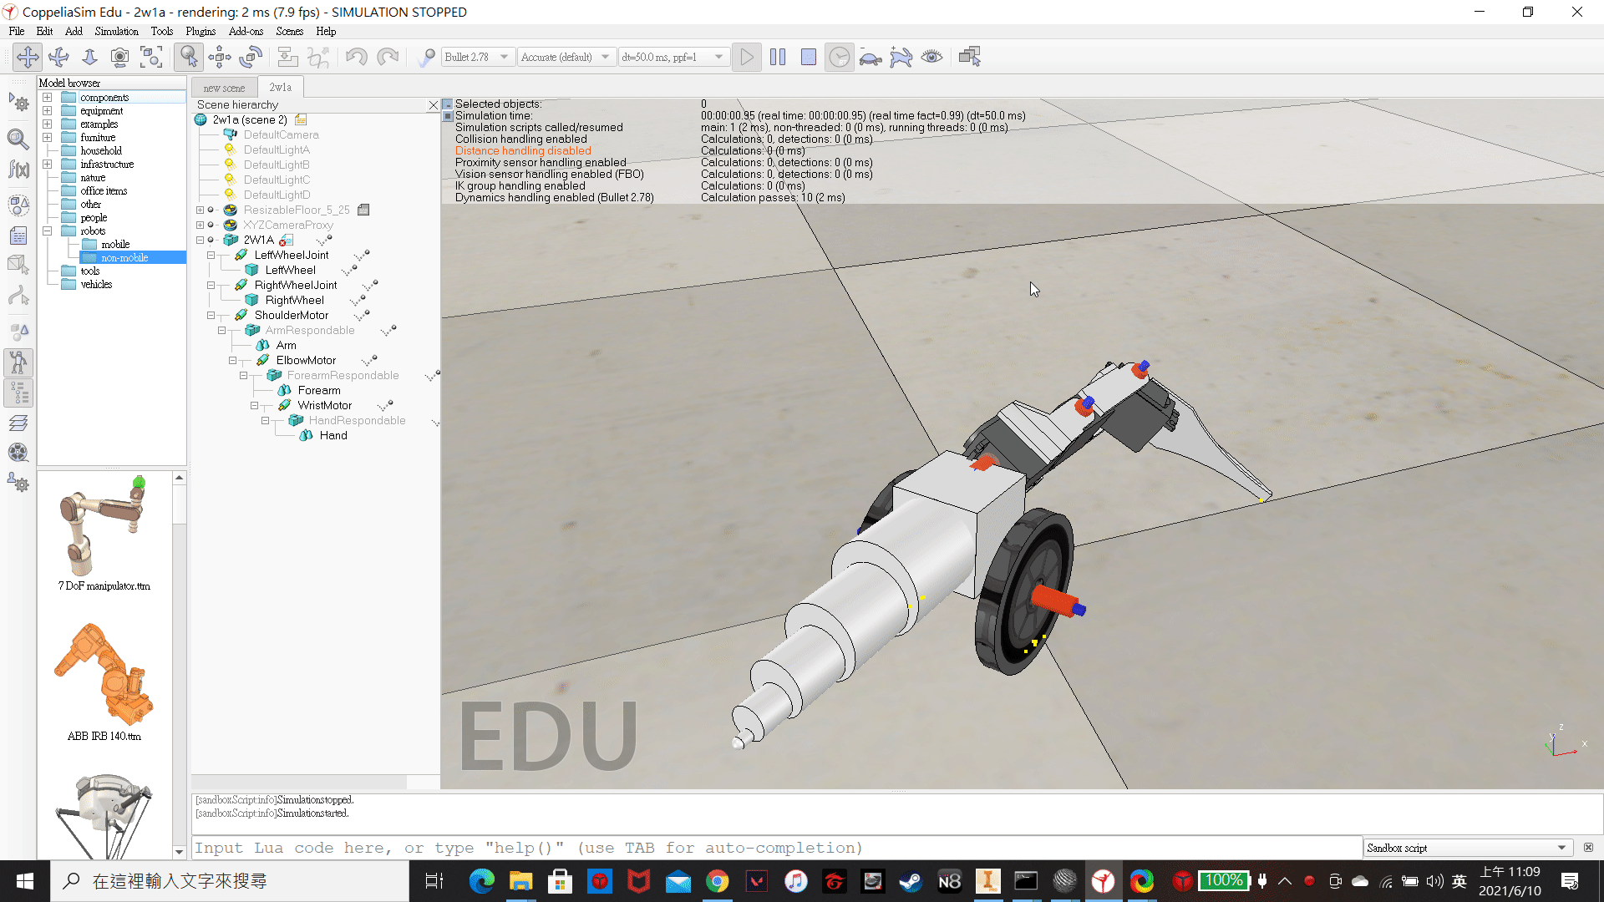The image size is (1604, 902).
Task: Toggle real-time simulation mode clock
Action: (839, 57)
